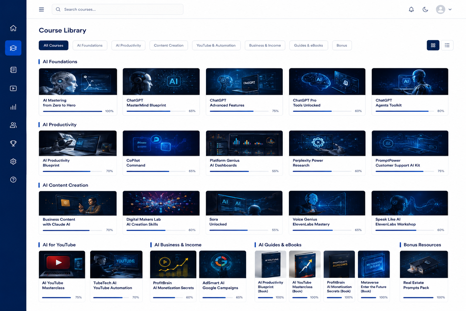
Task: Select the Guides & eBooks filter tab
Action: (309, 45)
